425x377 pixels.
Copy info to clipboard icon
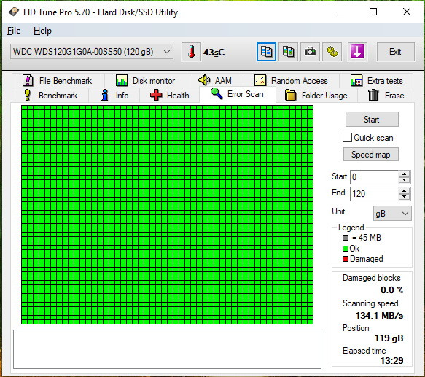(x=266, y=52)
